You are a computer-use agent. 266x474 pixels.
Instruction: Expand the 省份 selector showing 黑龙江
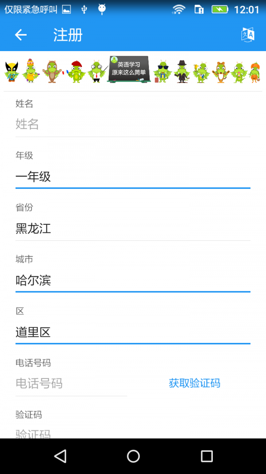pyautogui.click(x=133, y=229)
